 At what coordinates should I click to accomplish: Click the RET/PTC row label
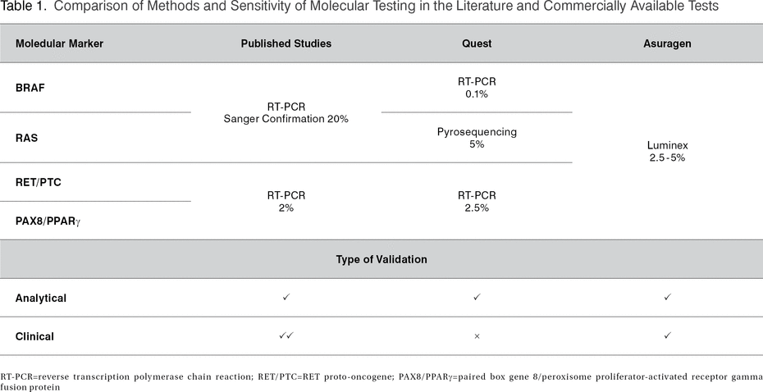point(38,182)
